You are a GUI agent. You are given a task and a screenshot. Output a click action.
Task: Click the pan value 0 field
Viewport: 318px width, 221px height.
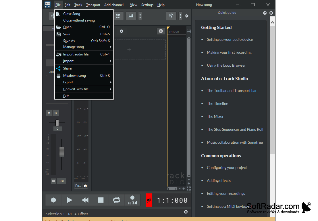57,129
